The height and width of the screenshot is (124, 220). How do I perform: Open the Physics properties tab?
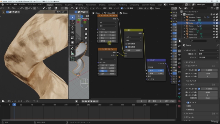[x=179, y=89]
